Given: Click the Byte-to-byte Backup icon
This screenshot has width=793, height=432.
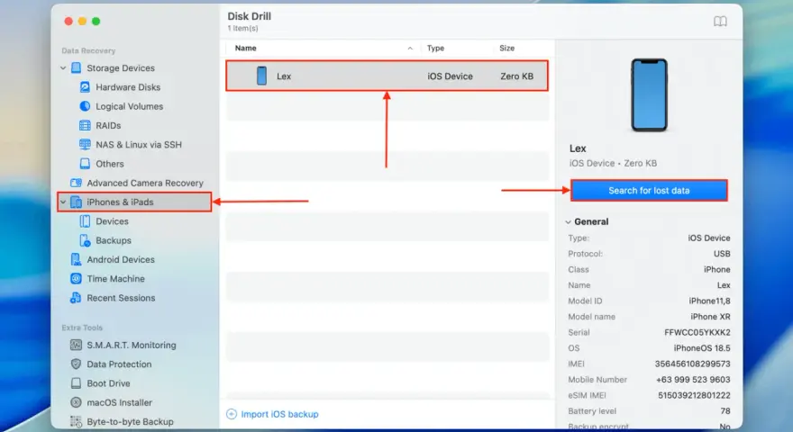Looking at the screenshot, I should (76, 421).
